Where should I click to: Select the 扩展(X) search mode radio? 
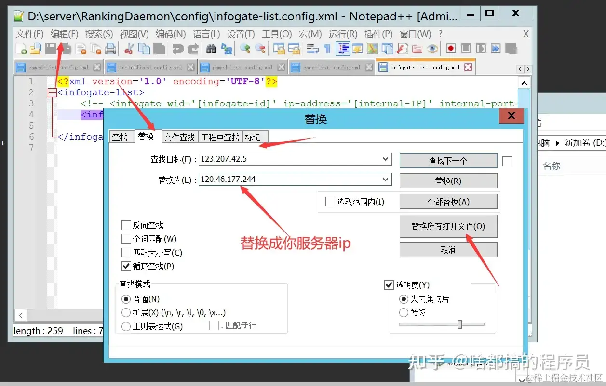point(126,313)
